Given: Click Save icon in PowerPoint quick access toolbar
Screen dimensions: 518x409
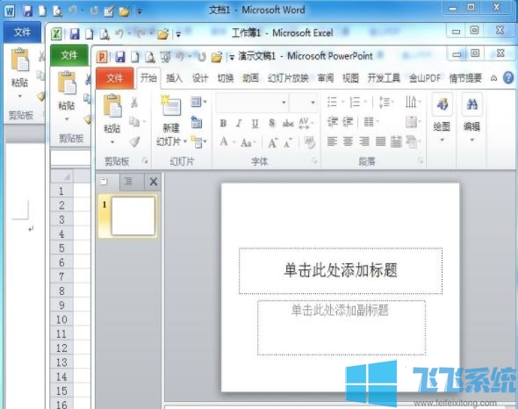Looking at the screenshot, I should [120, 57].
